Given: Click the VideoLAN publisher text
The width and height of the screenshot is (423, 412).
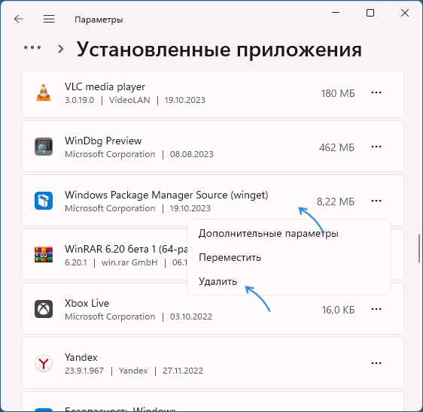Looking at the screenshot, I should [x=129, y=100].
